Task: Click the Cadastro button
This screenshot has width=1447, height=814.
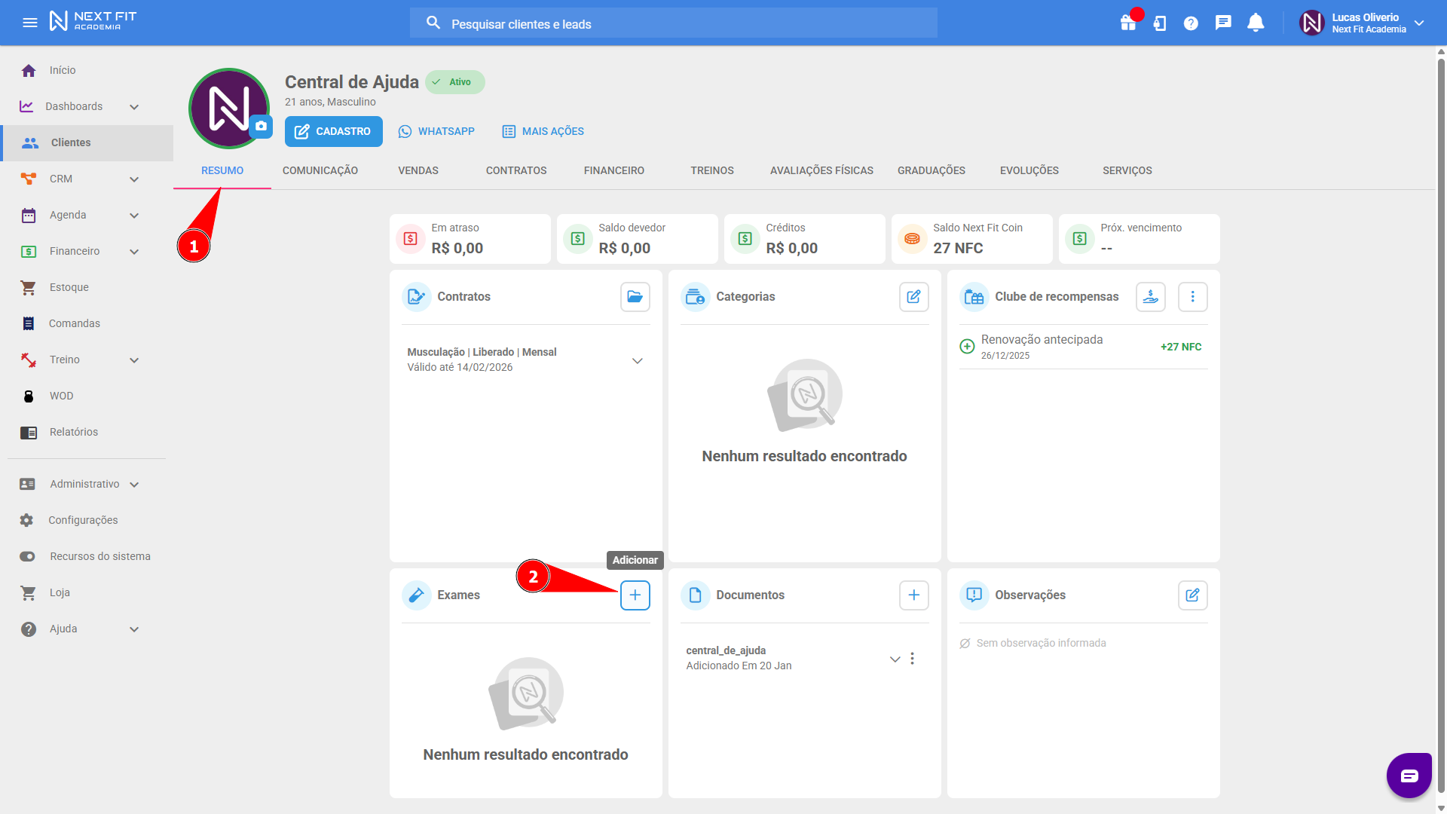Action: tap(333, 131)
